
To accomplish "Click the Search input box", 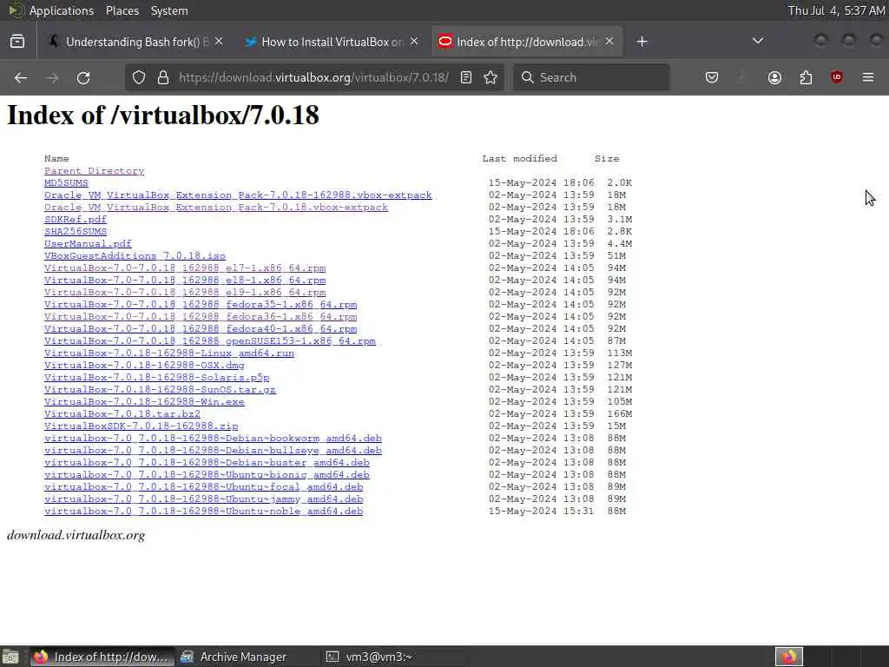I will click(591, 77).
